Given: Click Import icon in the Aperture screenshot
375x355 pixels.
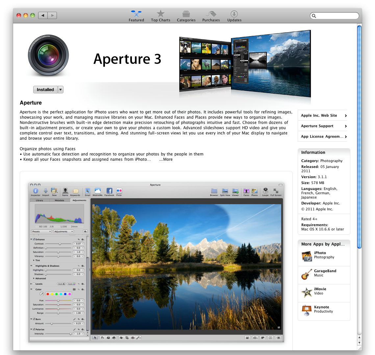Looking at the screenshot, I should coord(45,192).
